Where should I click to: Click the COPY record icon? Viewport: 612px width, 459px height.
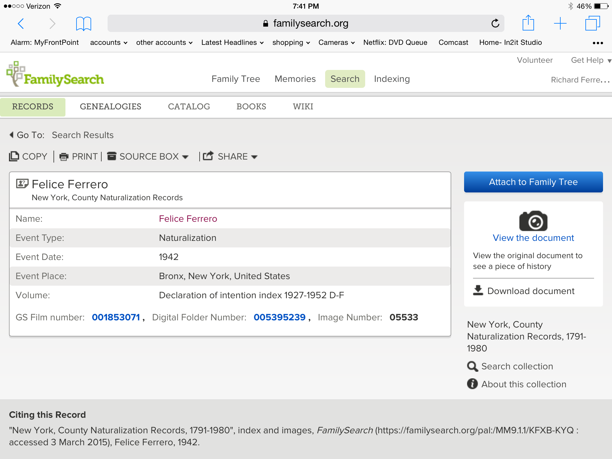tap(14, 156)
